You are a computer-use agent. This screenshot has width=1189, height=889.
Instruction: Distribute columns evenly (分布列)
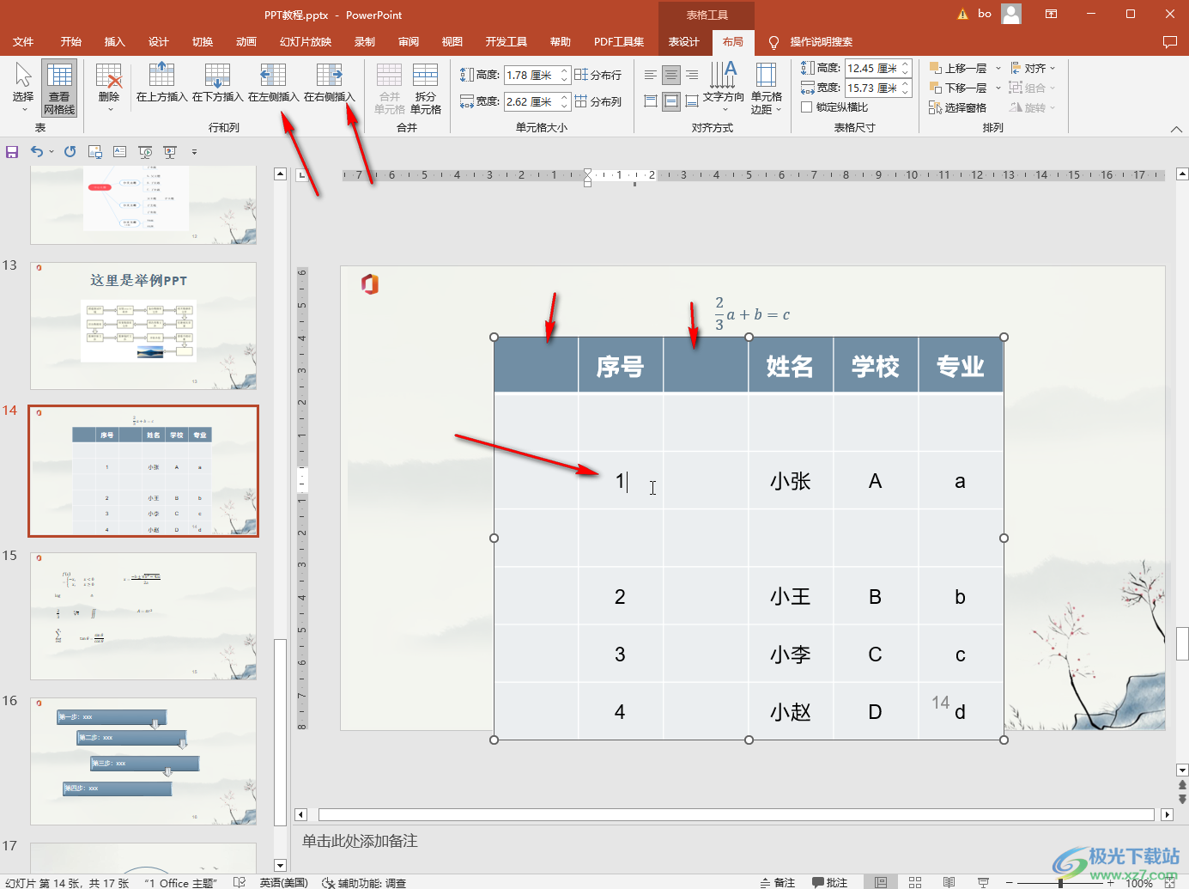pos(598,101)
